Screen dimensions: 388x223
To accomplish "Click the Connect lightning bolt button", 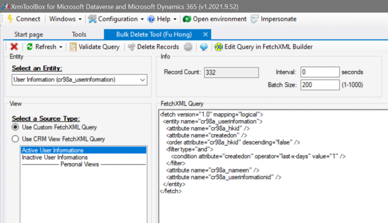I will [x=24, y=19].
